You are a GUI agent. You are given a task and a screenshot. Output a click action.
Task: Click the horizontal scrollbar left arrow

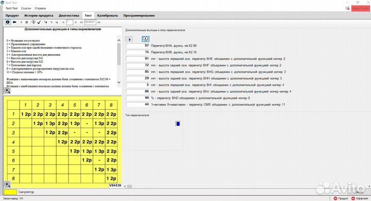click(x=125, y=187)
